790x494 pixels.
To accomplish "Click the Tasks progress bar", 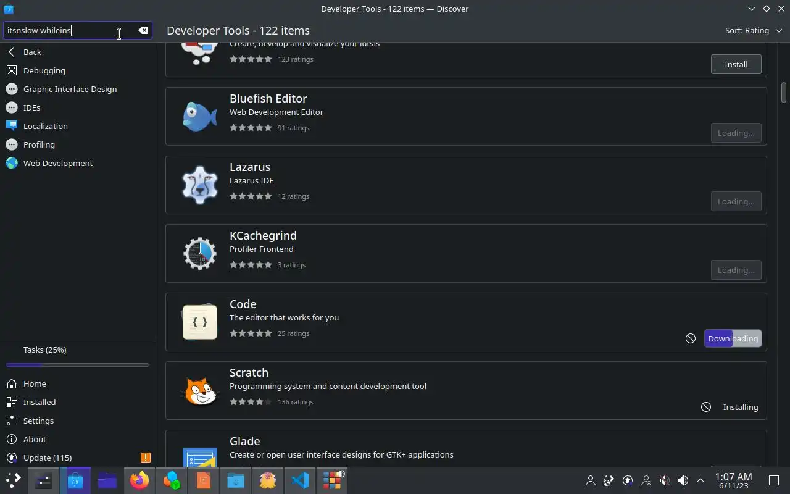I will click(x=78, y=365).
